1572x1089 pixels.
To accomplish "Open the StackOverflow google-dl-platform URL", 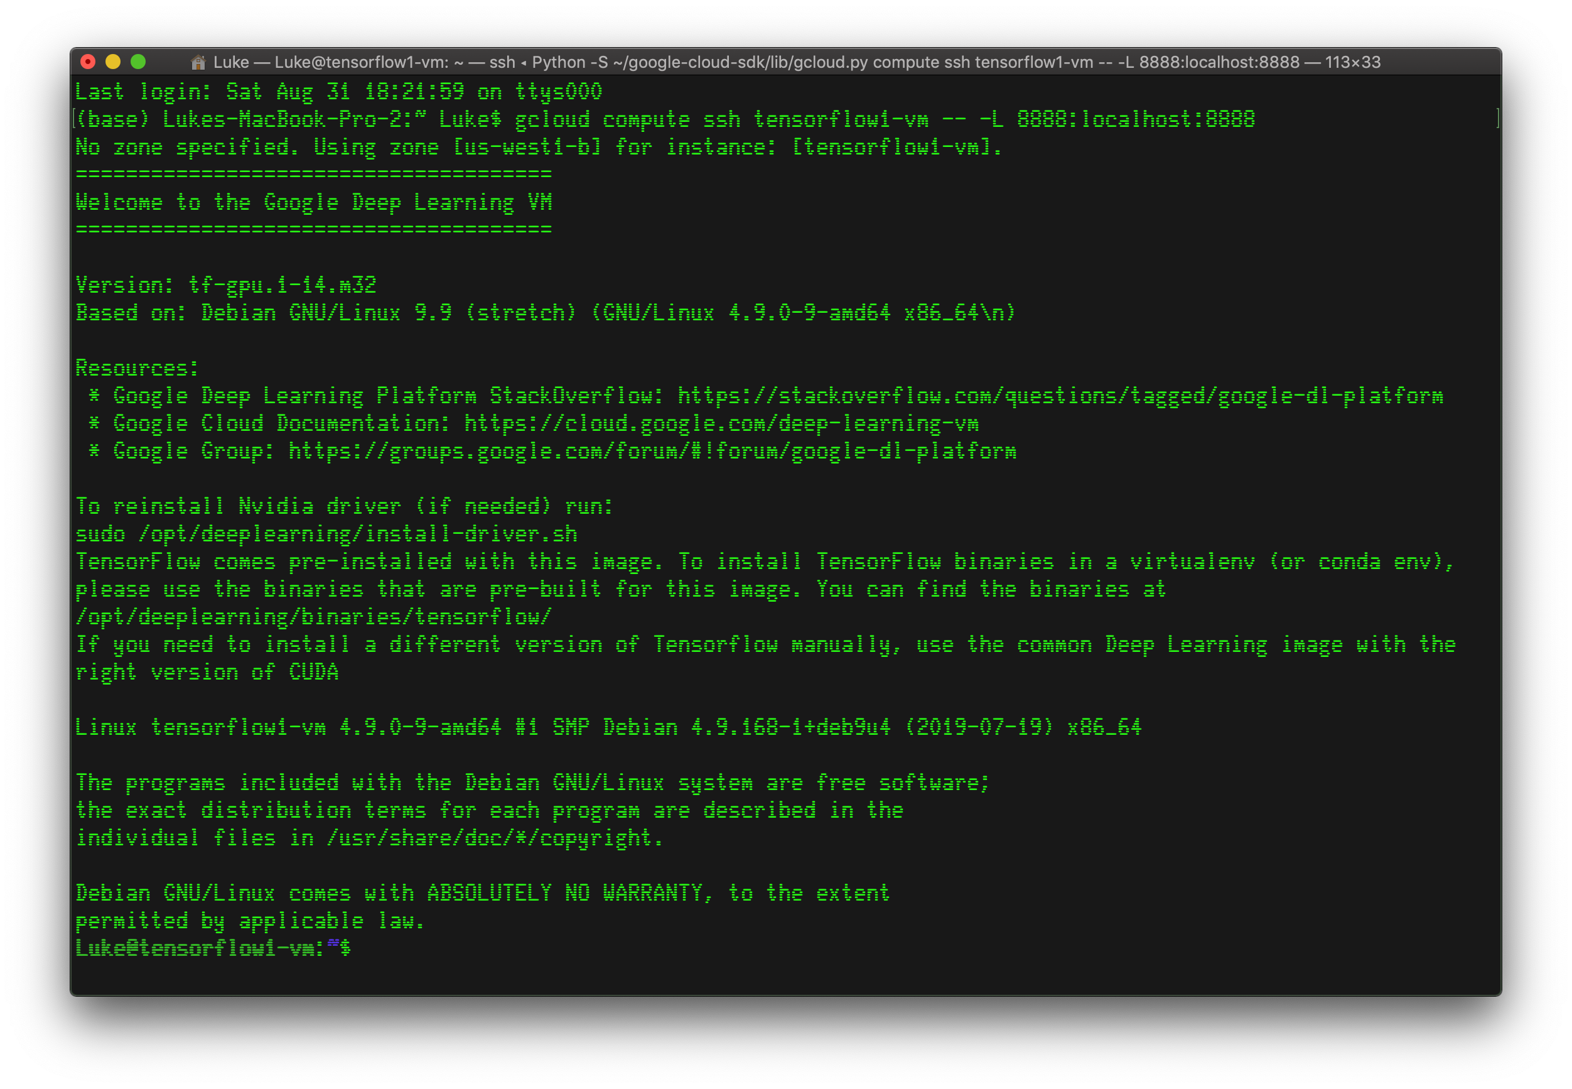I will 1059,396.
